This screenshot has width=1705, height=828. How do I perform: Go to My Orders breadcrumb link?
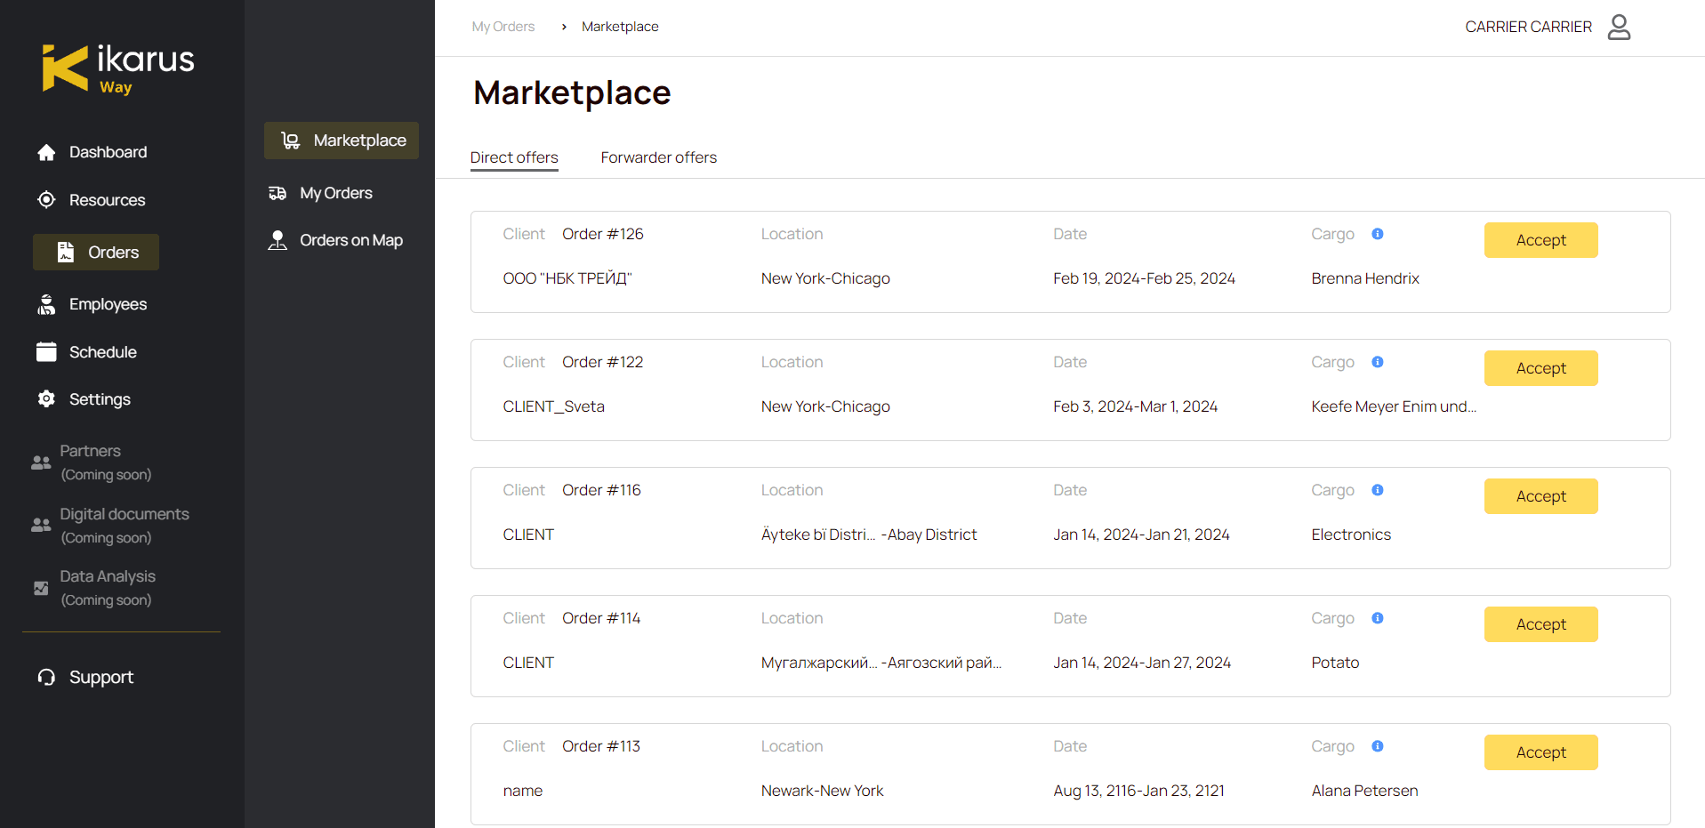click(x=503, y=27)
